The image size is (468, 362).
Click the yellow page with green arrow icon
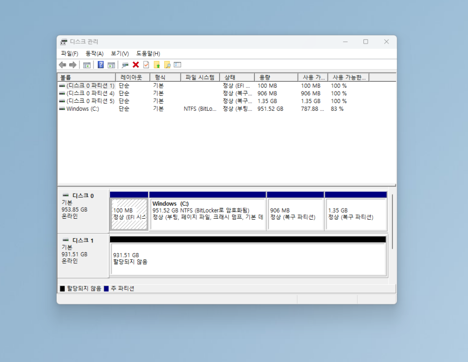click(x=156, y=65)
